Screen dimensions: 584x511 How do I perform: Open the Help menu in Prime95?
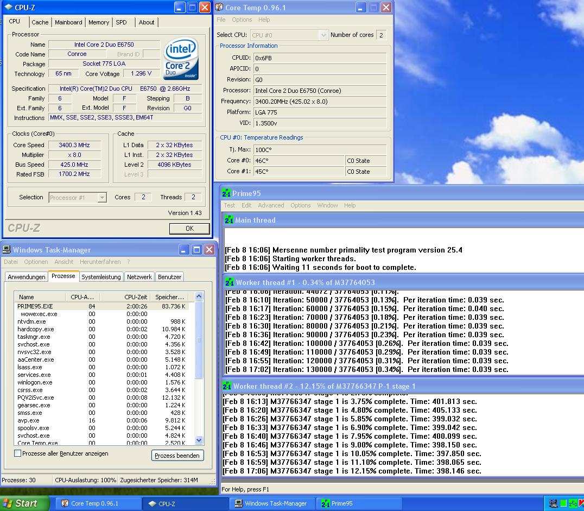tap(350, 205)
